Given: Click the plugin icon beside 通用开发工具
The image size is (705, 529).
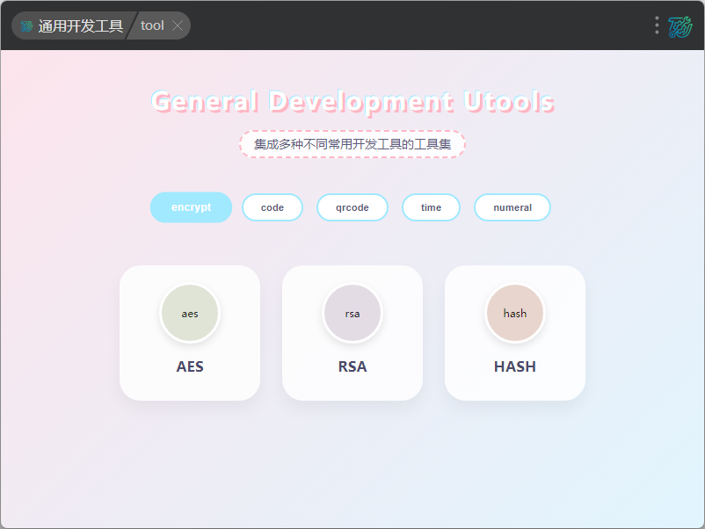Looking at the screenshot, I should (x=26, y=26).
